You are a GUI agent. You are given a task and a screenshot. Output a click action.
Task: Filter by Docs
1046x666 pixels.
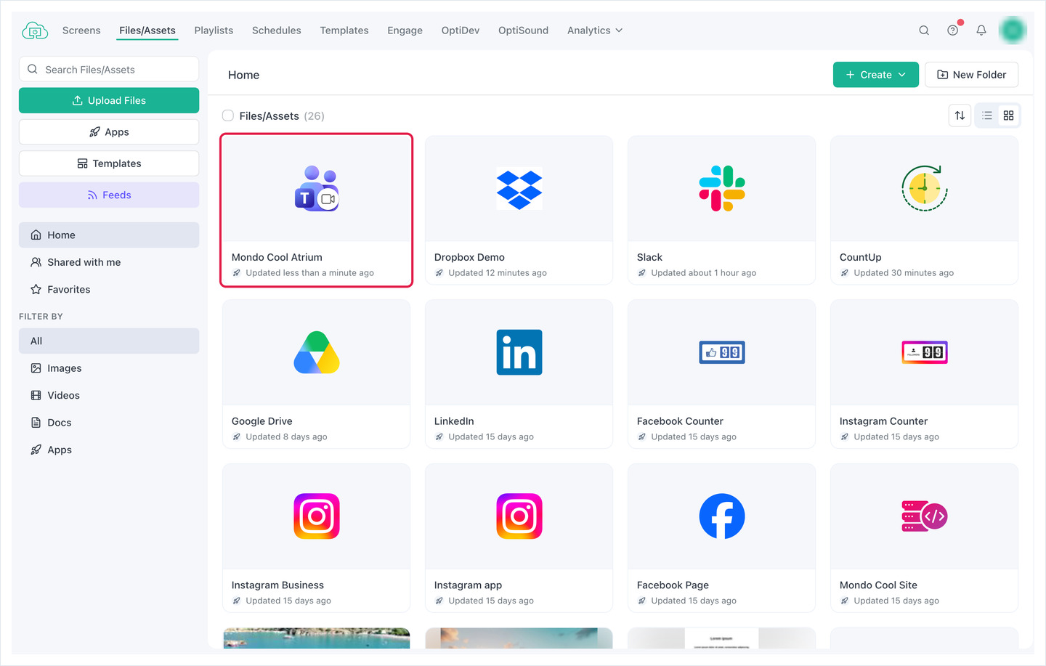click(x=109, y=423)
